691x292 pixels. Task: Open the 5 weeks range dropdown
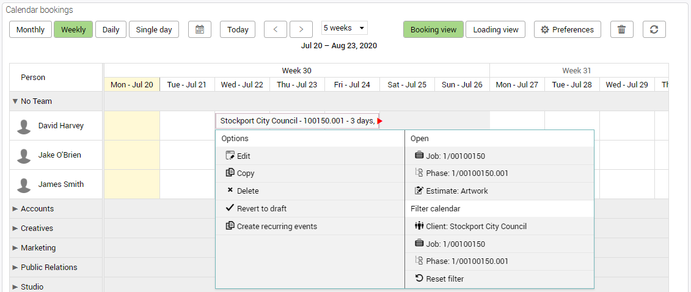point(345,28)
